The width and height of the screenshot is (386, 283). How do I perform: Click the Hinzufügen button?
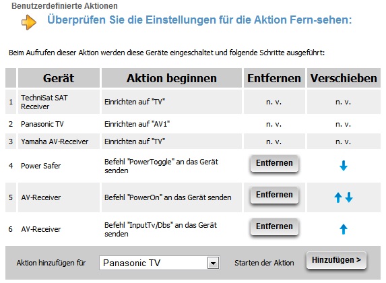coord(336,260)
